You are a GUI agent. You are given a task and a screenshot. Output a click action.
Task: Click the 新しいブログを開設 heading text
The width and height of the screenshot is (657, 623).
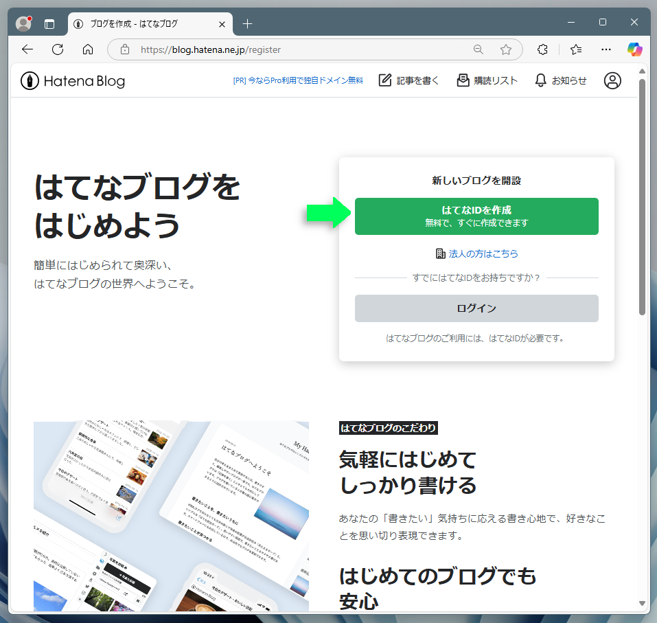point(476,181)
